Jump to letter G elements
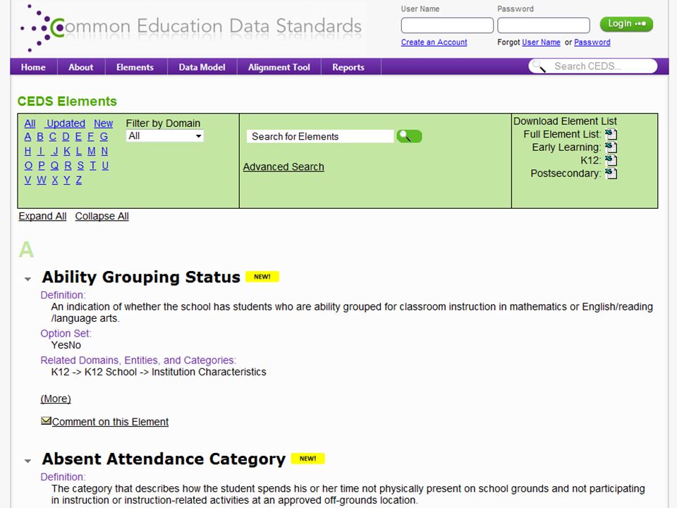This screenshot has width=677, height=508. tap(104, 137)
